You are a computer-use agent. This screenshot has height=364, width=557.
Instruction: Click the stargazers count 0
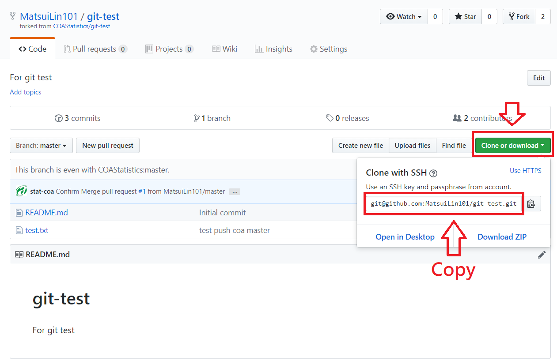[x=489, y=17]
